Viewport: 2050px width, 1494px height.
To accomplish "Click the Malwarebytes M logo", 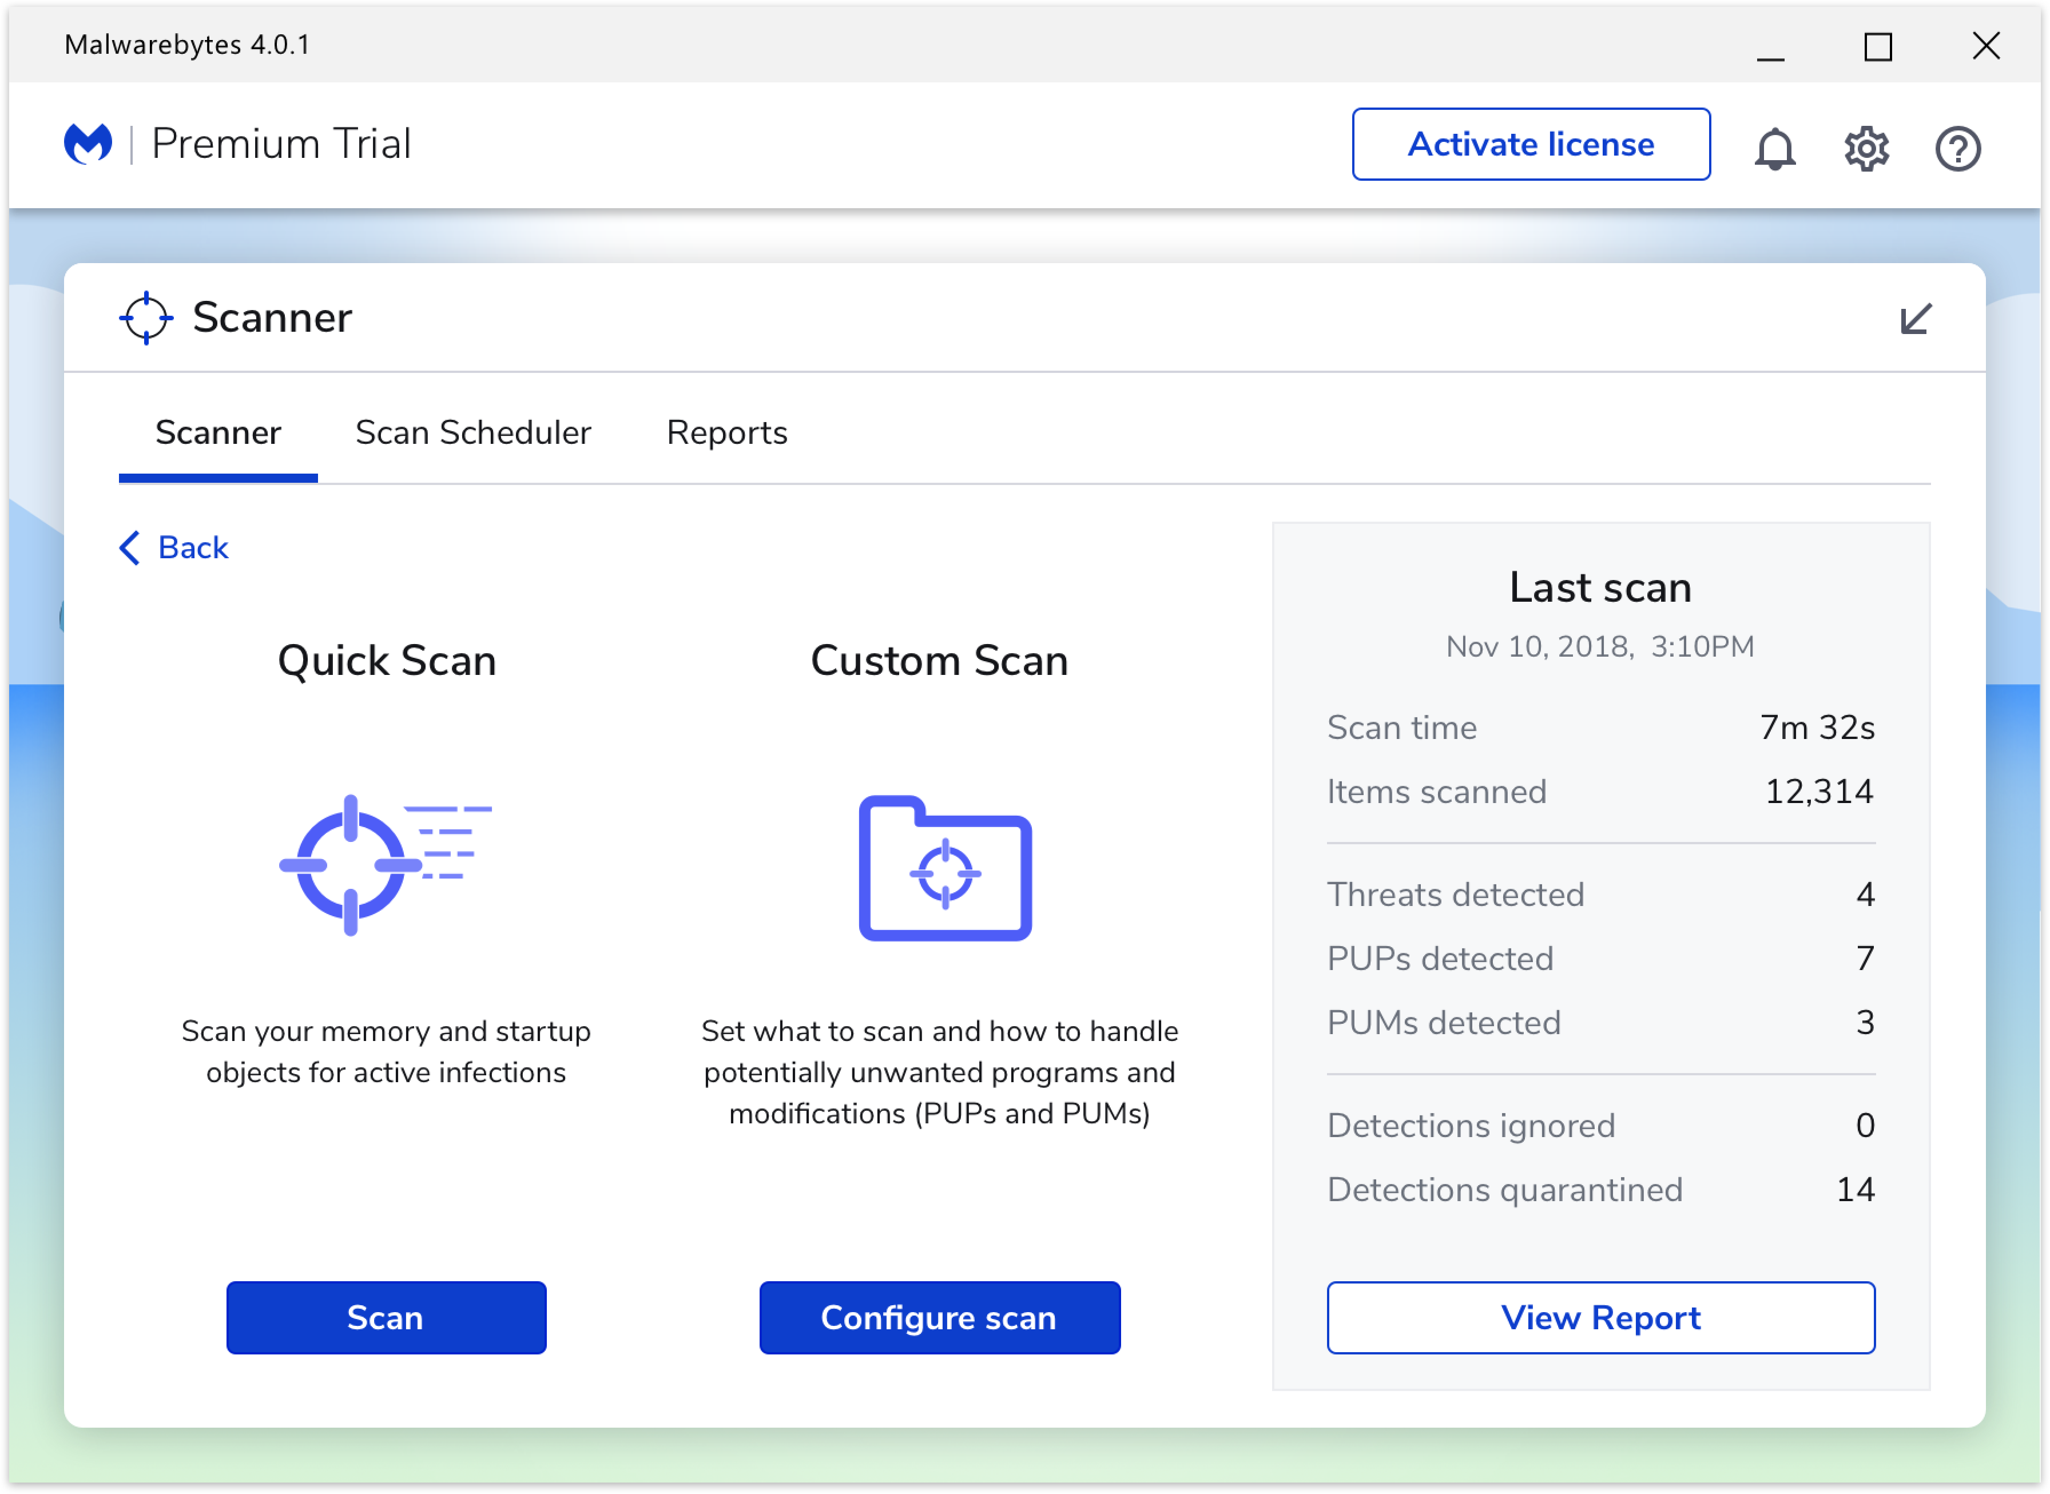I will (88, 144).
